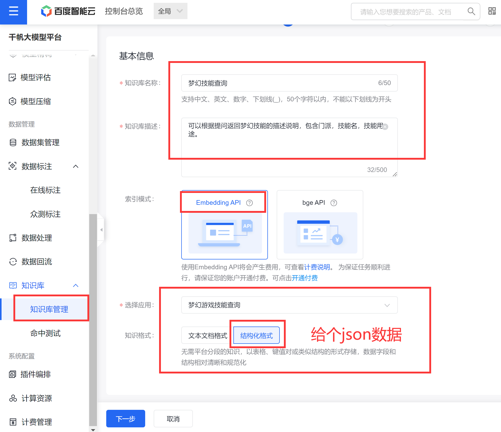Viewport: 501px width, 432px height.
Task: Click the 下一步 button
Action: [126, 419]
